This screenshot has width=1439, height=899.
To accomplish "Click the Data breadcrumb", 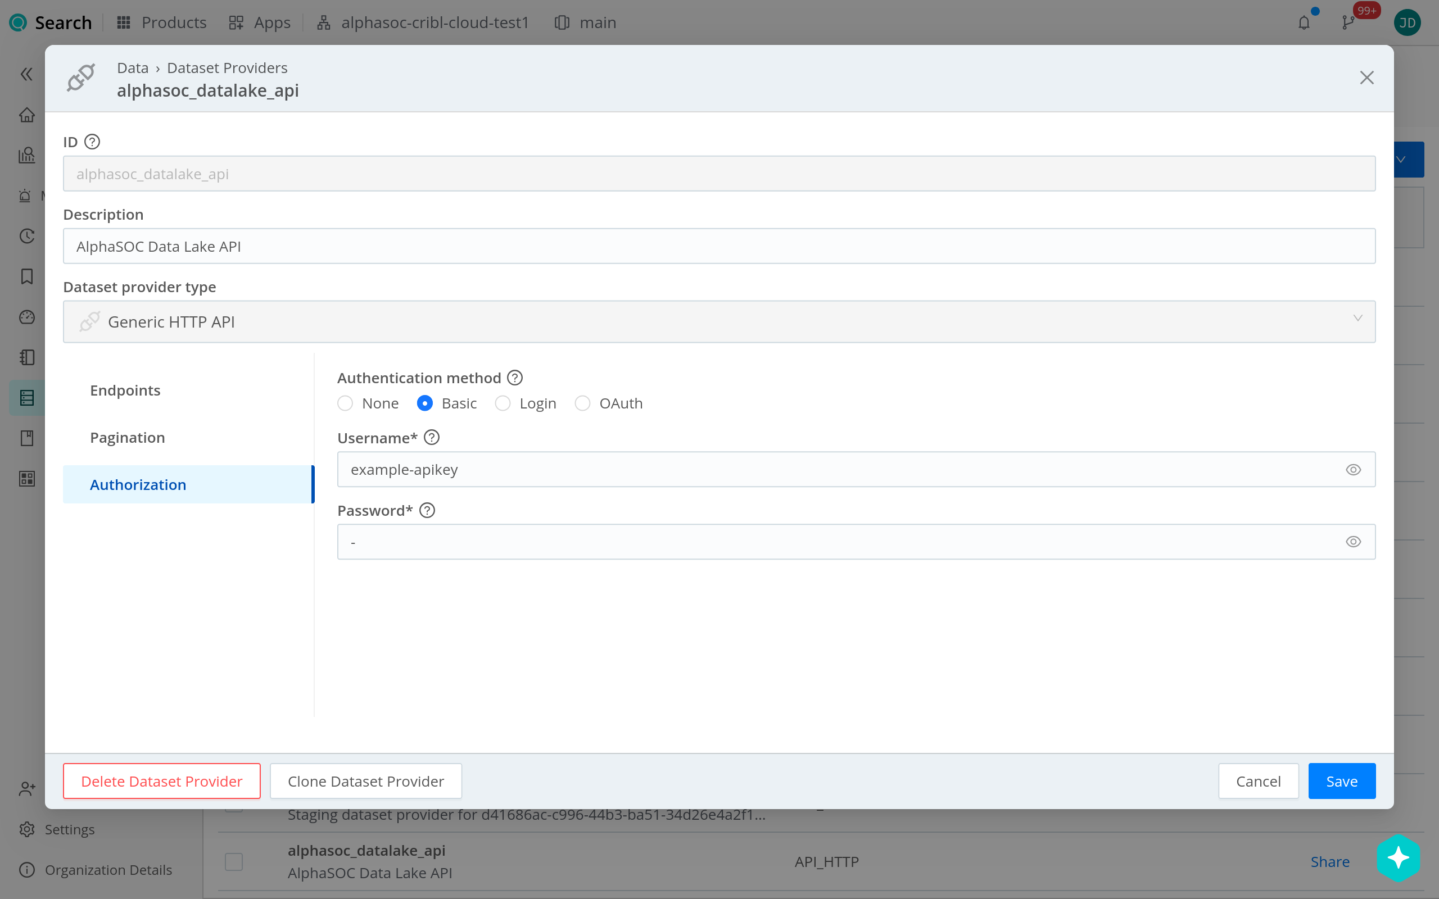I will 133,68.
